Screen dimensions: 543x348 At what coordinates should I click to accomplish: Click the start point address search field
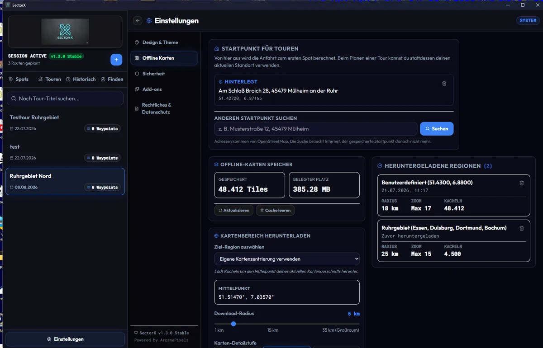[x=316, y=129]
